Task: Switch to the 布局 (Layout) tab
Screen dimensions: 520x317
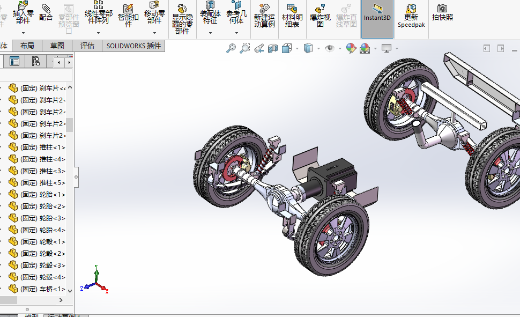Action: pyautogui.click(x=27, y=46)
